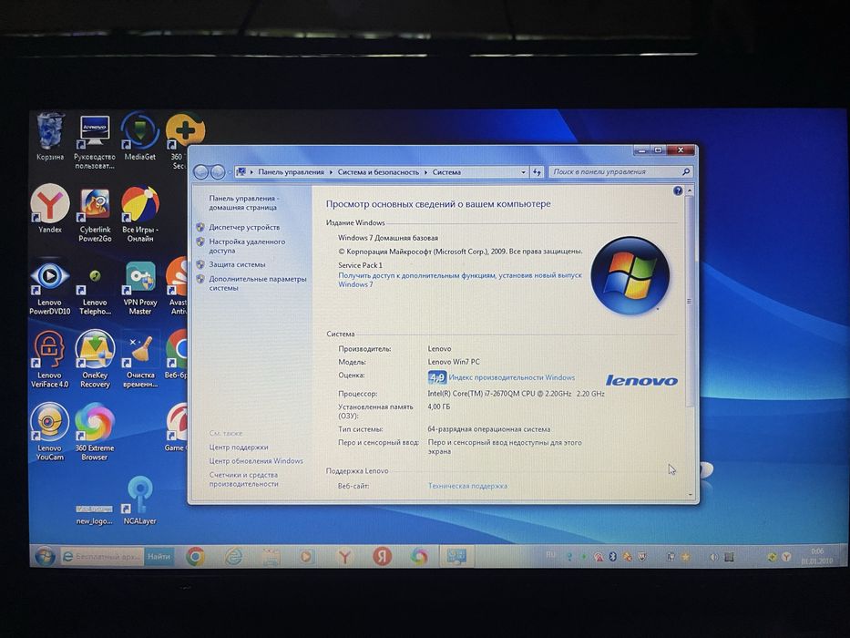Navigate to Панель управления breadcrumb
Viewport: 850px width, 638px height.
292,172
